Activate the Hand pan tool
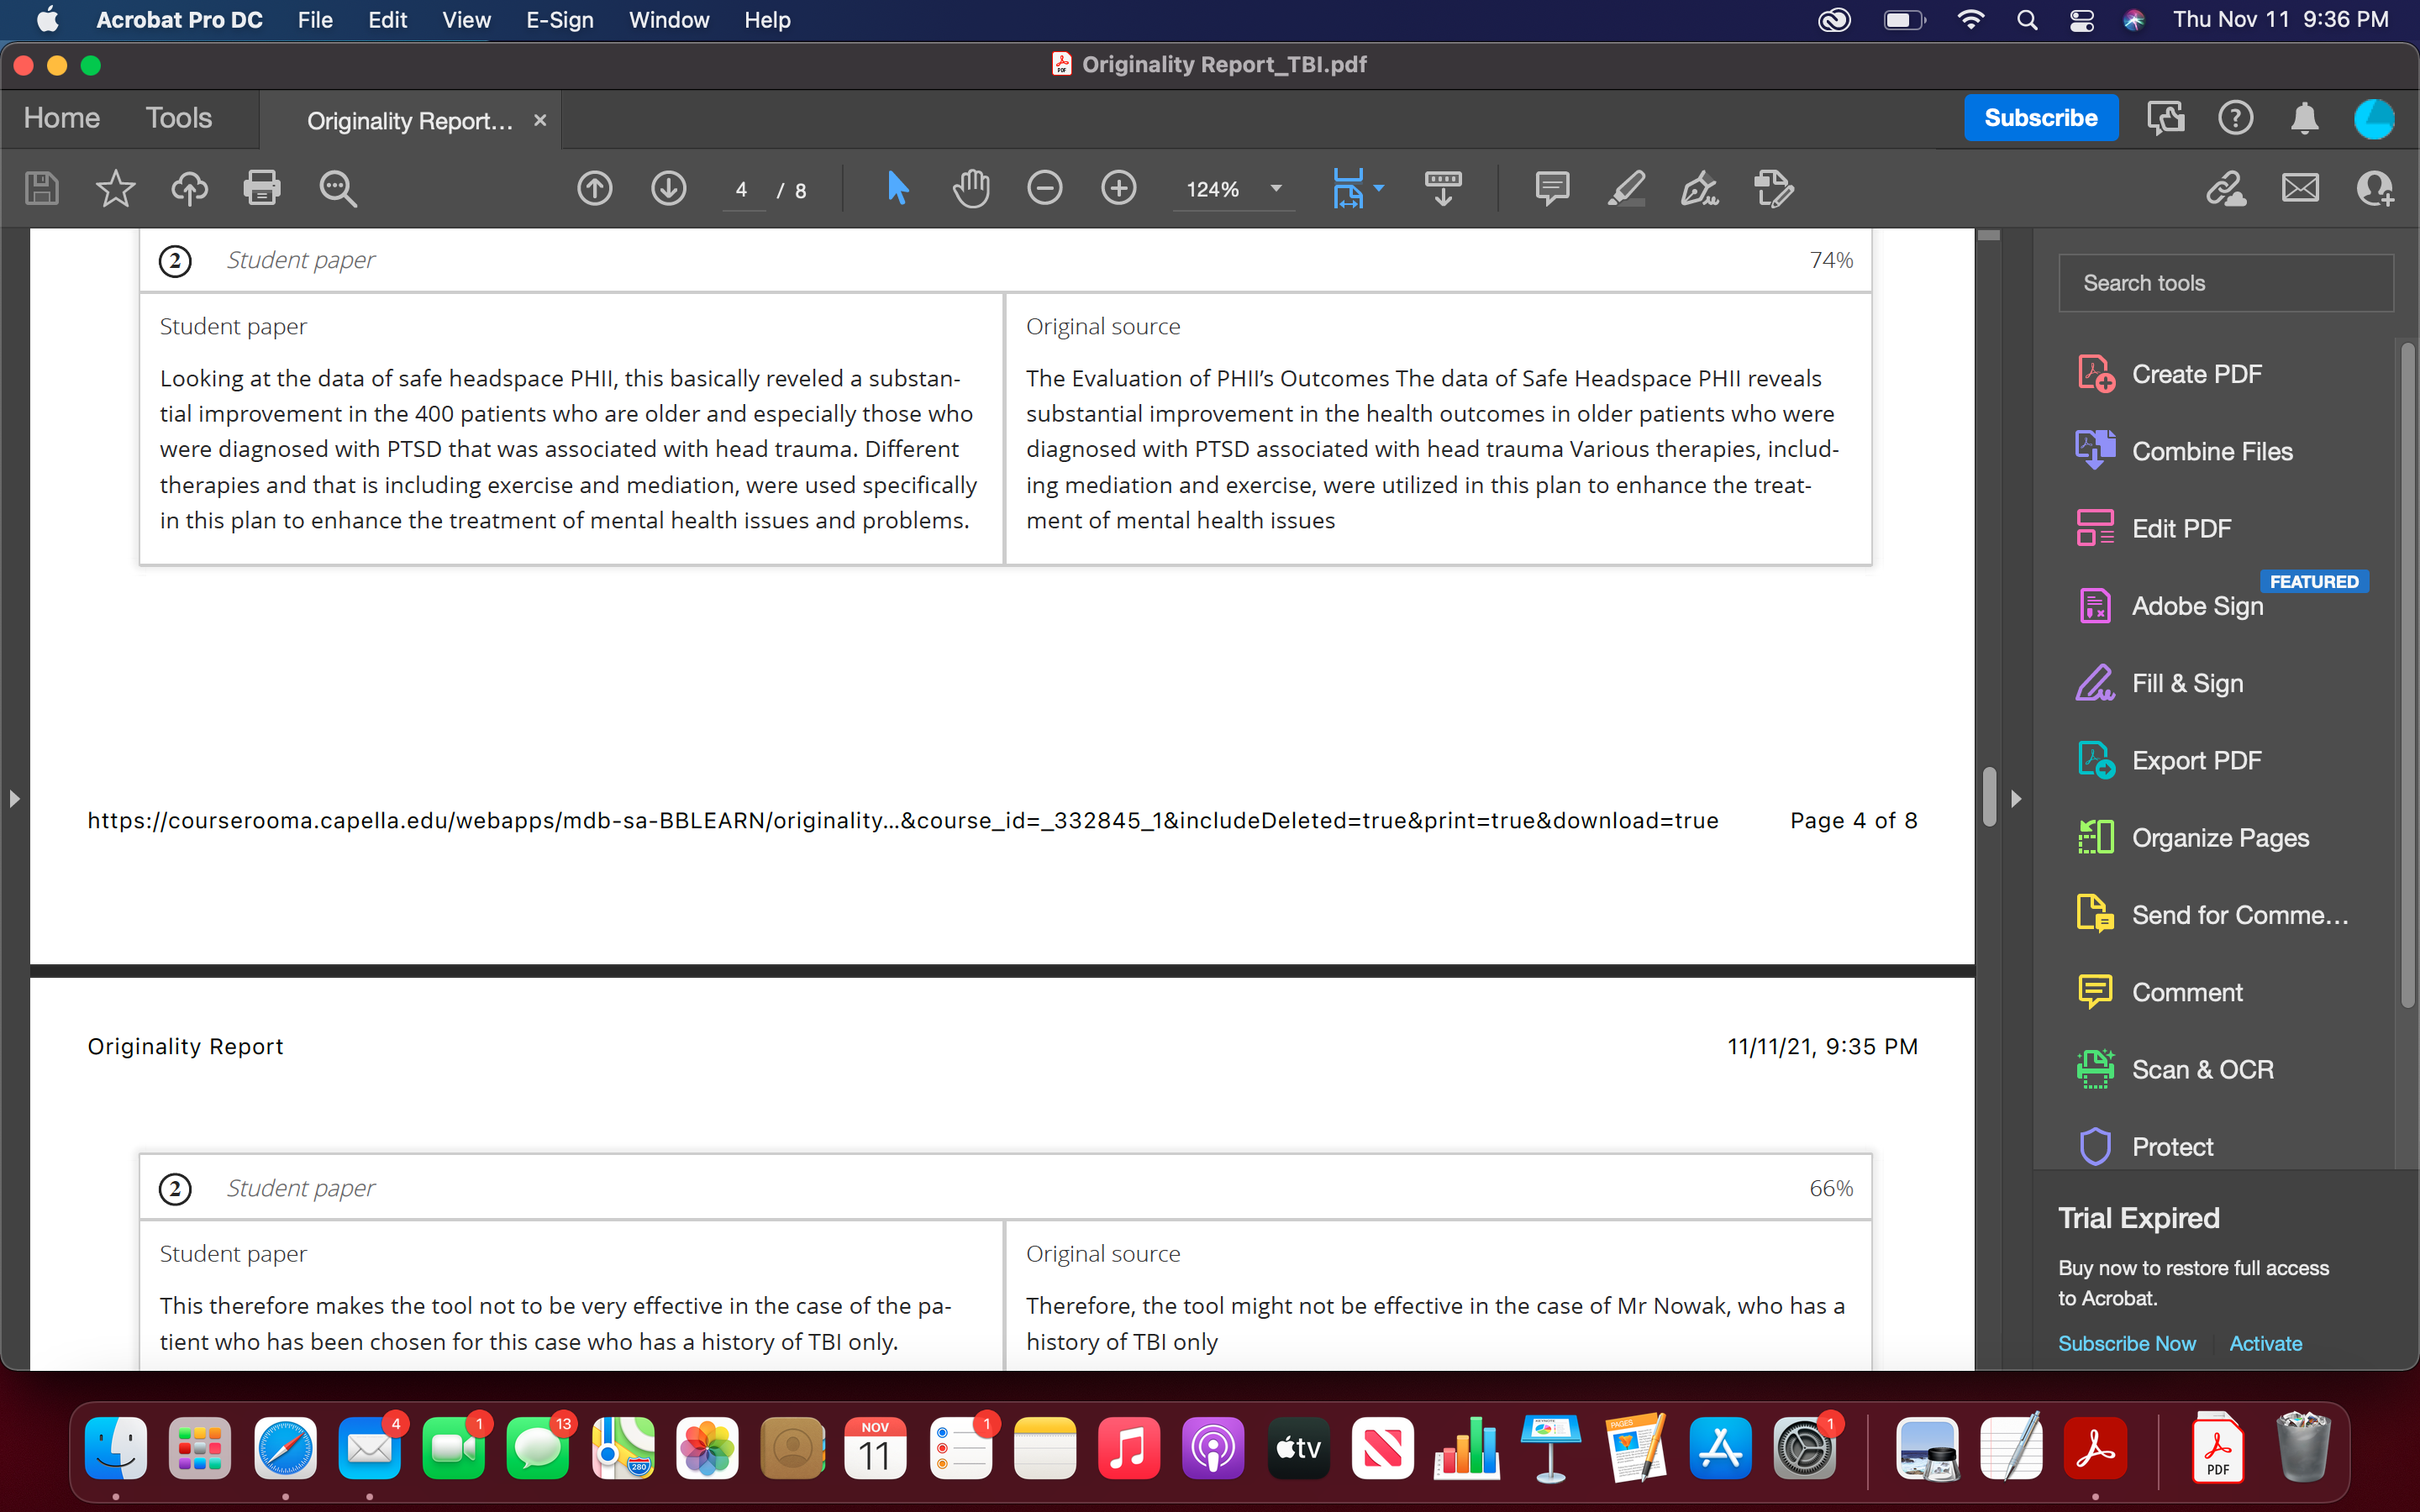Image resolution: width=2420 pixels, height=1512 pixels. [x=971, y=188]
